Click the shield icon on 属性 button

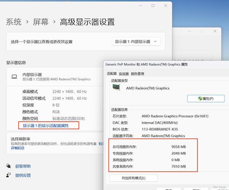coord(200,98)
